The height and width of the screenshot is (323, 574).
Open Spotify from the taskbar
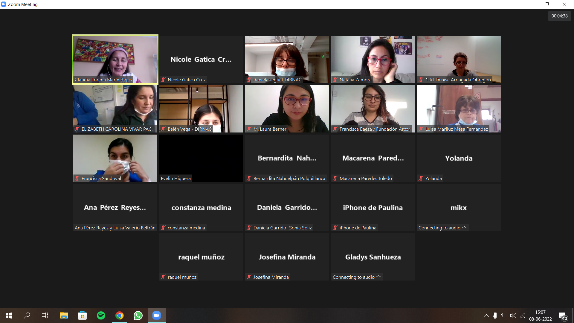click(101, 316)
